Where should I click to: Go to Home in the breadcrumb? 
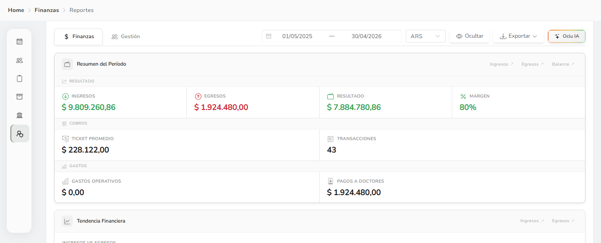pyautogui.click(x=16, y=10)
